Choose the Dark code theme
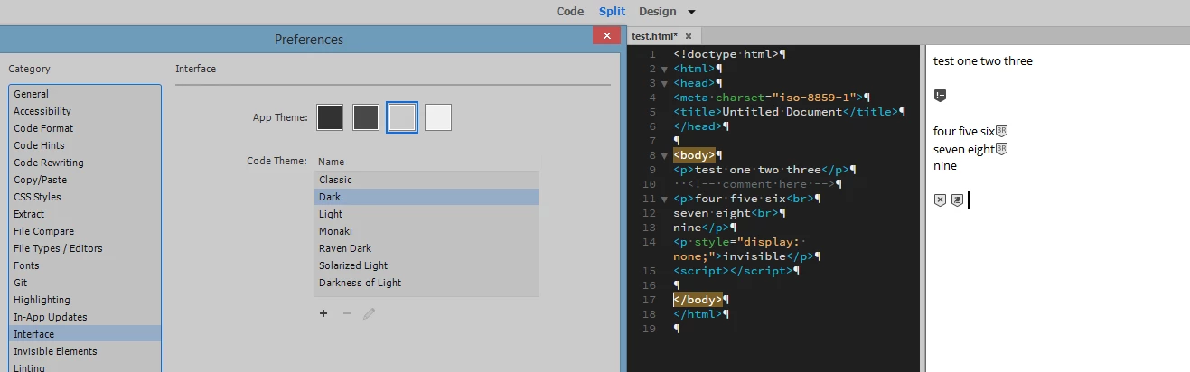Image resolution: width=1190 pixels, height=372 pixels. [426, 197]
